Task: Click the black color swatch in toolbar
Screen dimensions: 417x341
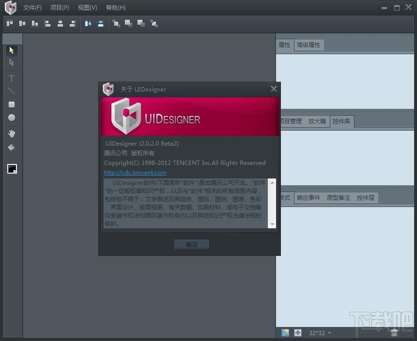Action: pos(12,169)
